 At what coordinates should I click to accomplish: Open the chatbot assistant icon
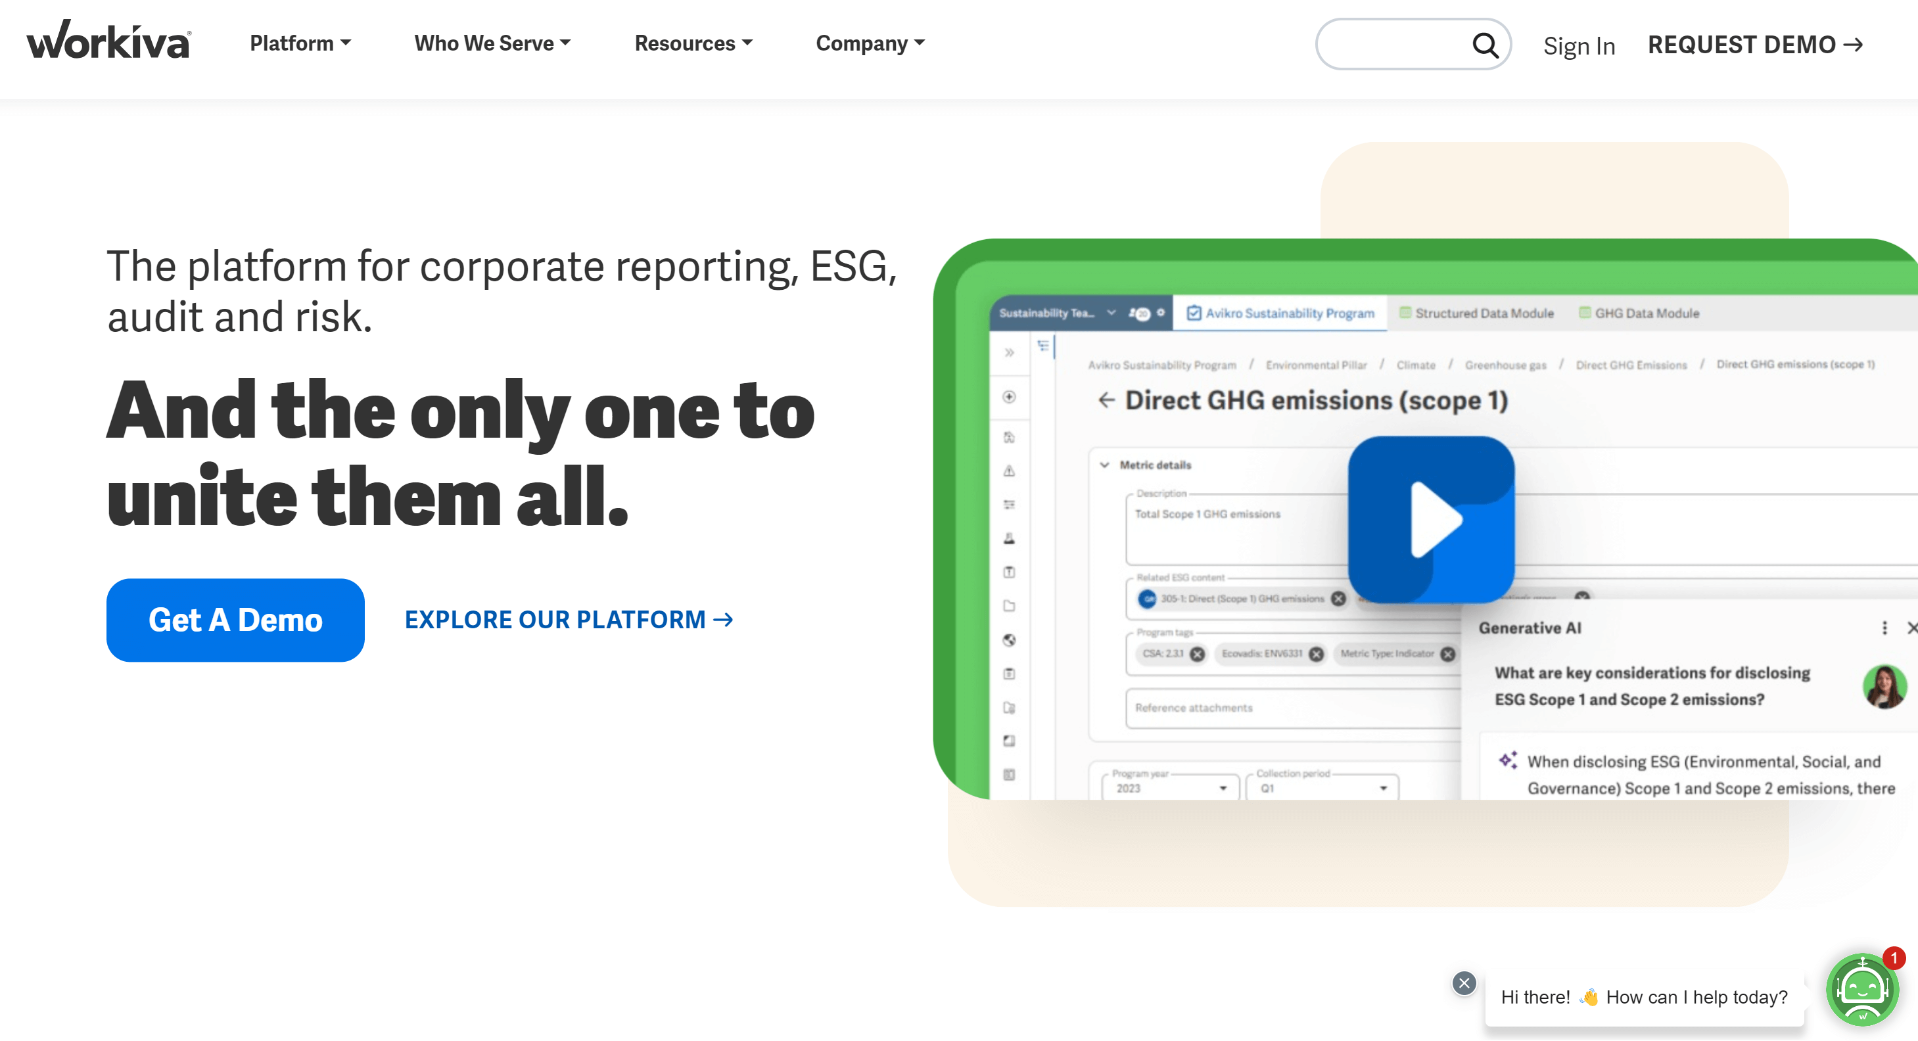(x=1862, y=990)
